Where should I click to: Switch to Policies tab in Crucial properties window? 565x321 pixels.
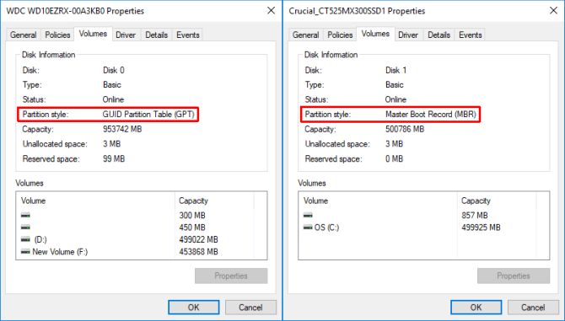340,35
